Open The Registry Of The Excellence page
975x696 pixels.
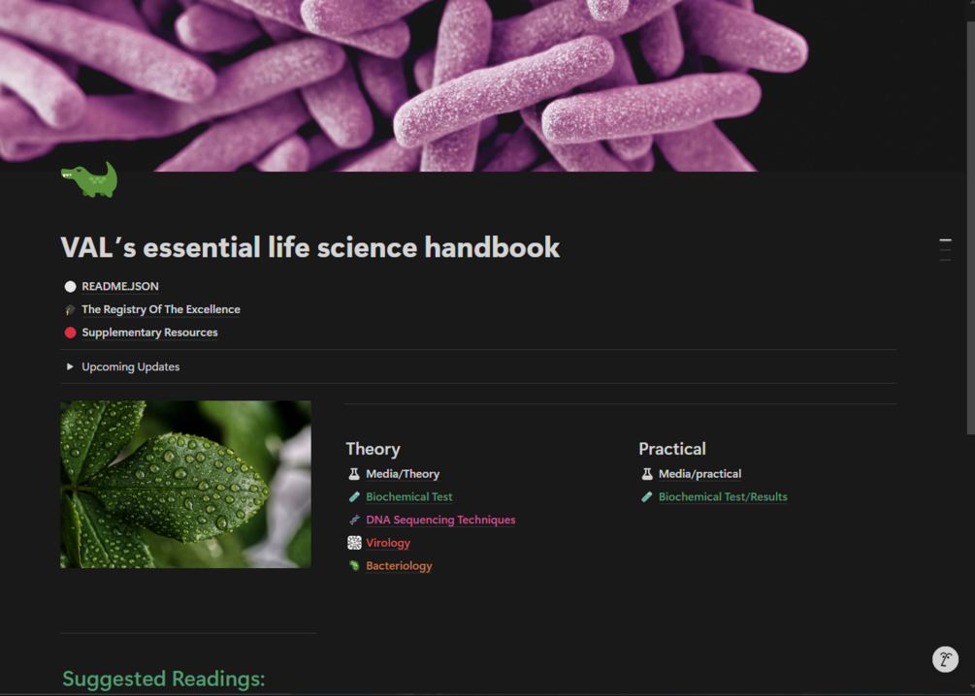click(160, 309)
